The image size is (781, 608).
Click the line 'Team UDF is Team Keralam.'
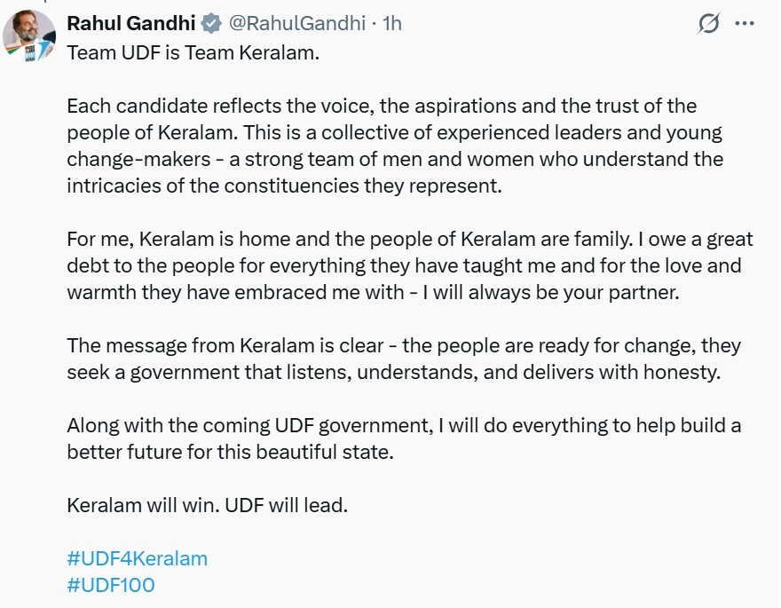(x=193, y=52)
